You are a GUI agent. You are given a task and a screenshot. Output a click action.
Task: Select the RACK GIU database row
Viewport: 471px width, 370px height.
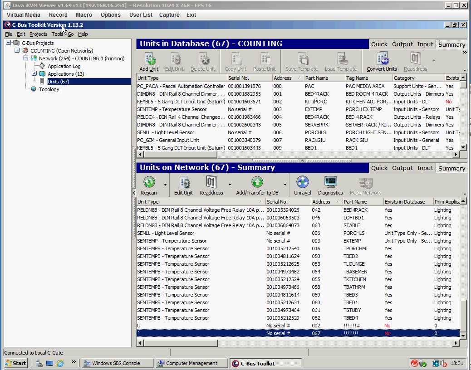[x=298, y=140]
